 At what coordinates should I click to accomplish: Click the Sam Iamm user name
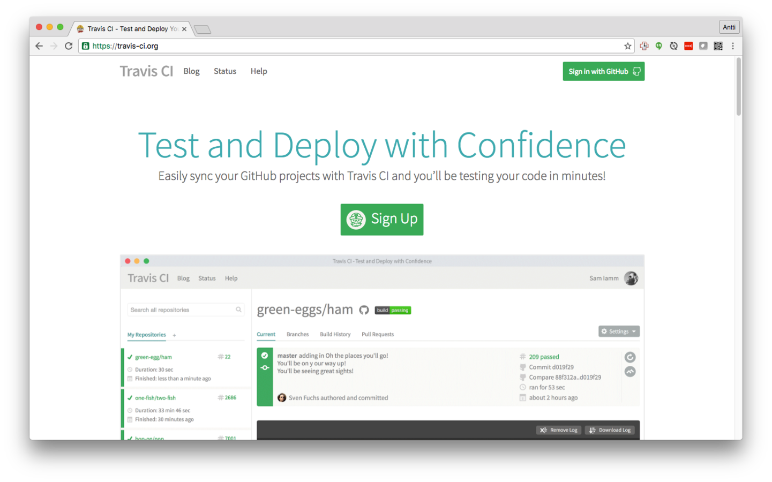(604, 278)
